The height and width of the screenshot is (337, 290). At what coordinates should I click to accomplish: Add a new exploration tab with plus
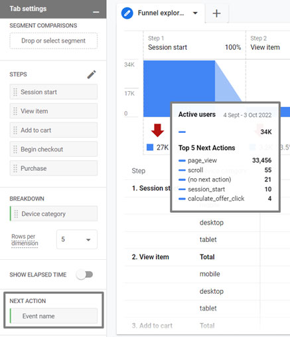click(216, 13)
